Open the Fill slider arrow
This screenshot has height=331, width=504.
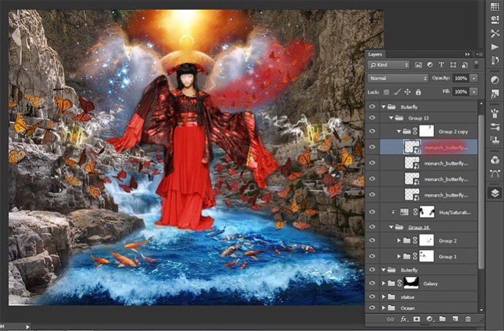474,92
